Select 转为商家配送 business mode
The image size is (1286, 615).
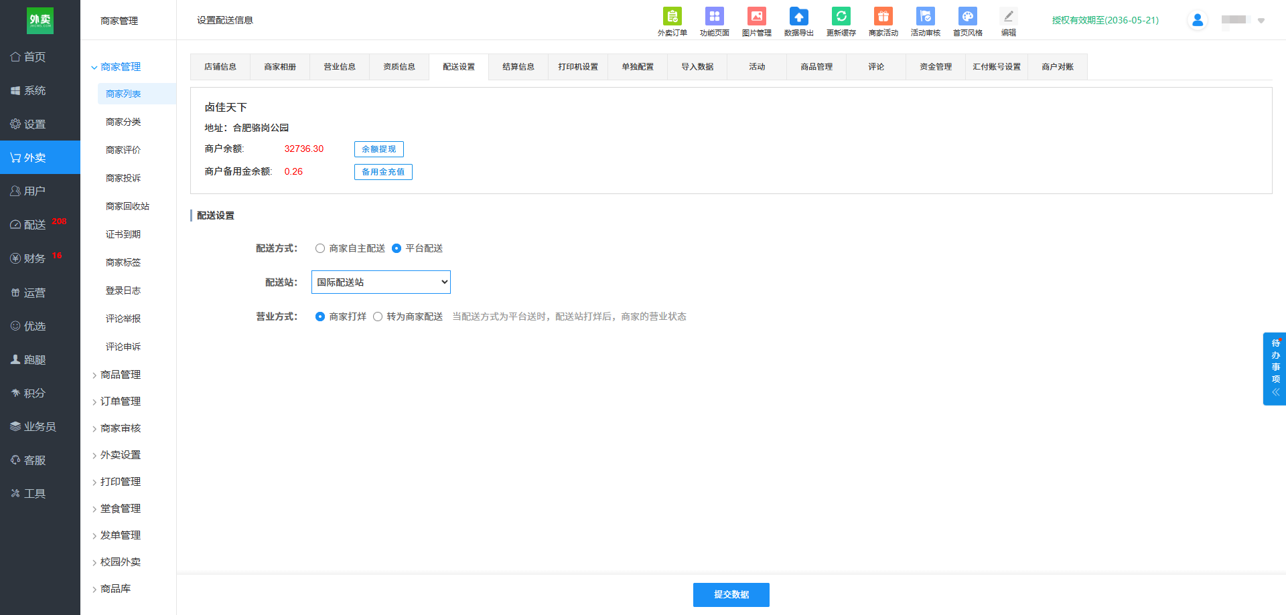[378, 317]
